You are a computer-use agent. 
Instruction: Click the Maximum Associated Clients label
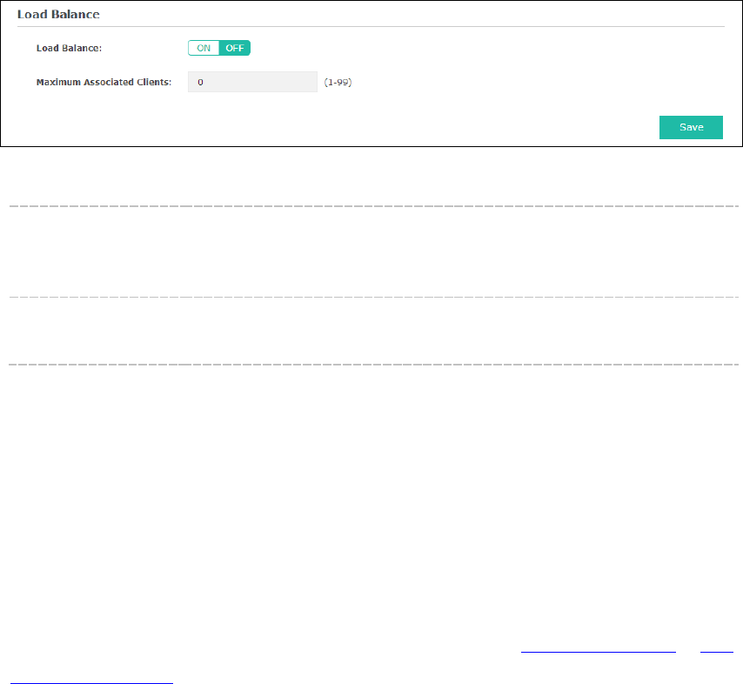pyautogui.click(x=104, y=82)
